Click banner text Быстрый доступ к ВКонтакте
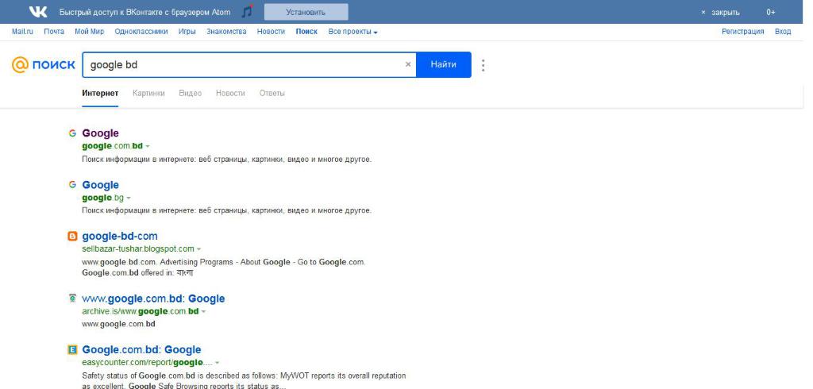Viewport: 813px width, 389px height. click(x=144, y=12)
